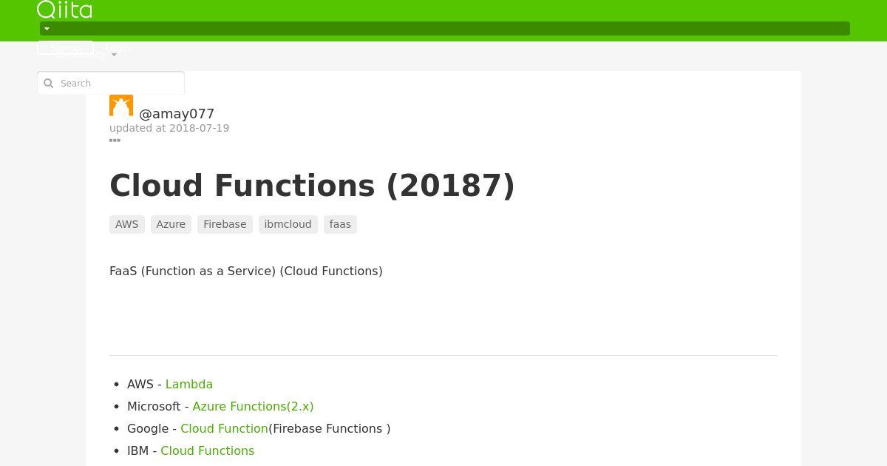Click the dark green header bar
Image resolution: width=887 pixels, height=466 pixels.
pyautogui.click(x=445, y=29)
